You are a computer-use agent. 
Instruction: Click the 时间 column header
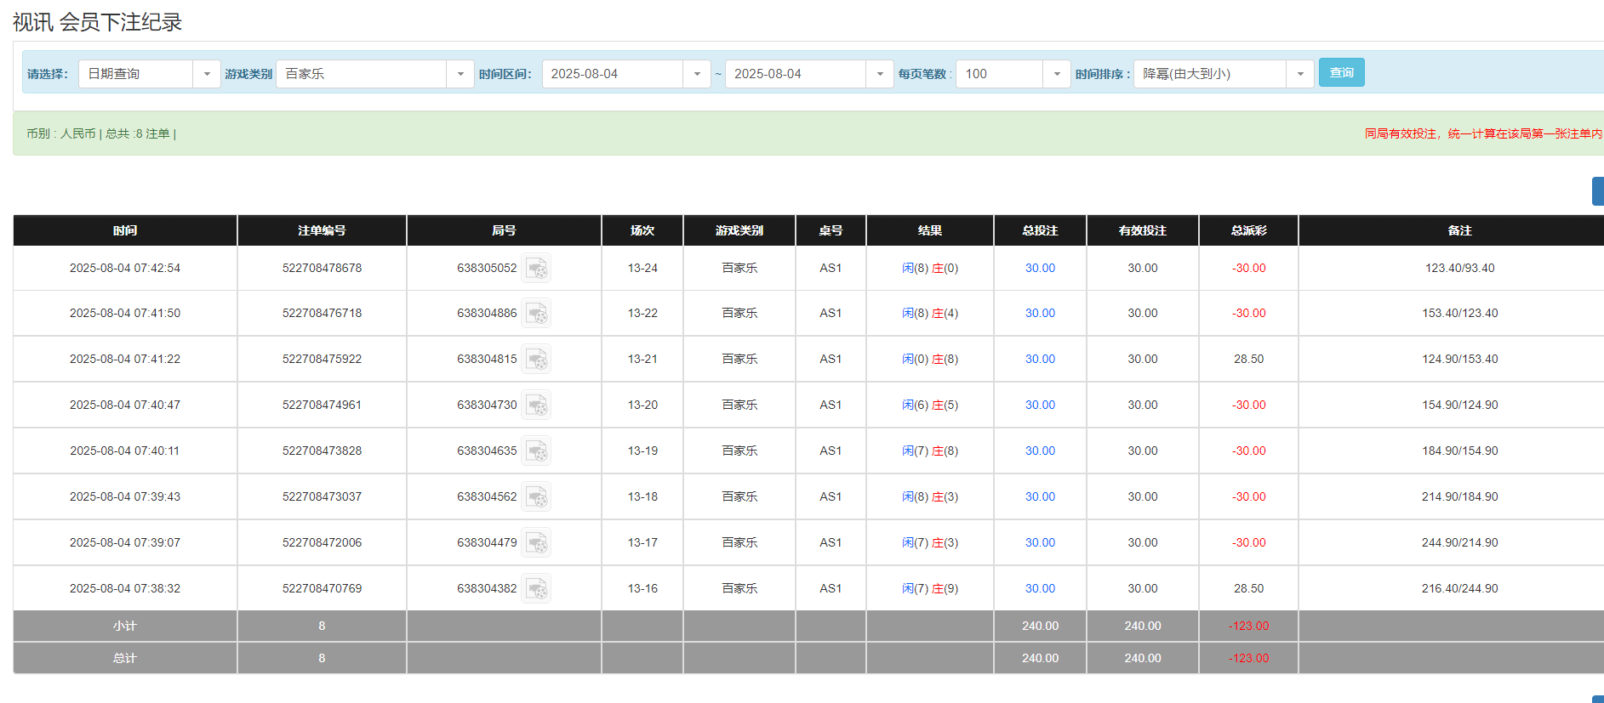coord(125,230)
